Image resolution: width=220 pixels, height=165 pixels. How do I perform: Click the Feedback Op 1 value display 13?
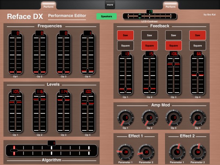pos(125,54)
